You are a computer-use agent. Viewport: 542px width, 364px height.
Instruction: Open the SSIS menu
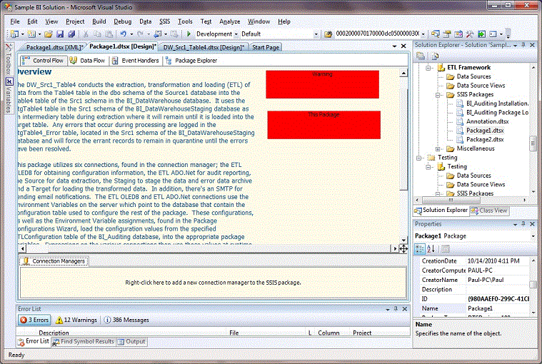[x=164, y=21]
